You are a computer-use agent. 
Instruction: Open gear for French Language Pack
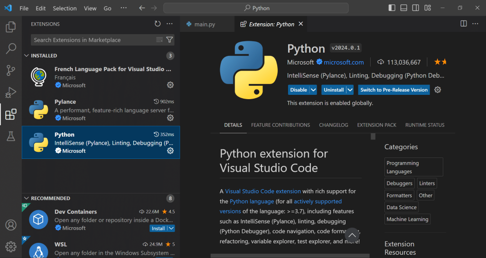tap(170, 85)
